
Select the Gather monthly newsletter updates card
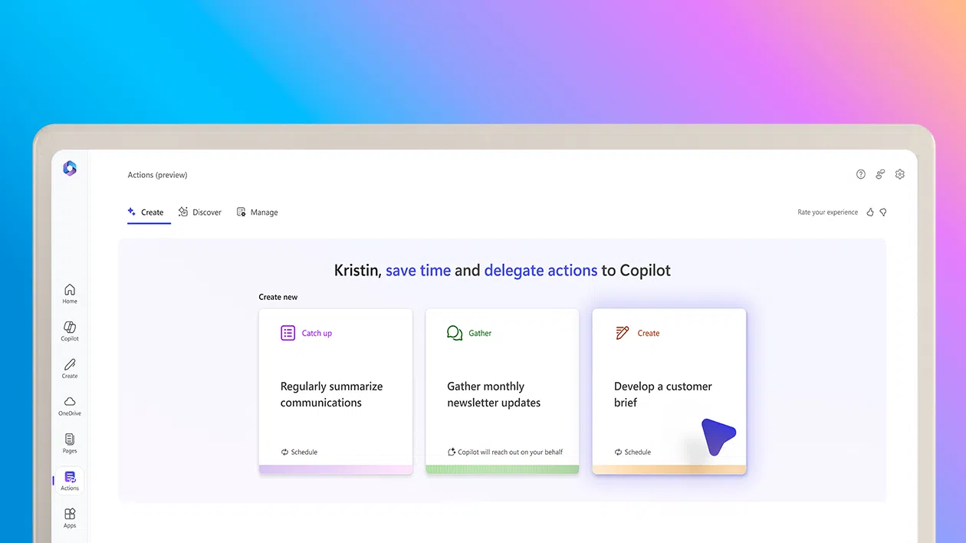[x=502, y=391]
